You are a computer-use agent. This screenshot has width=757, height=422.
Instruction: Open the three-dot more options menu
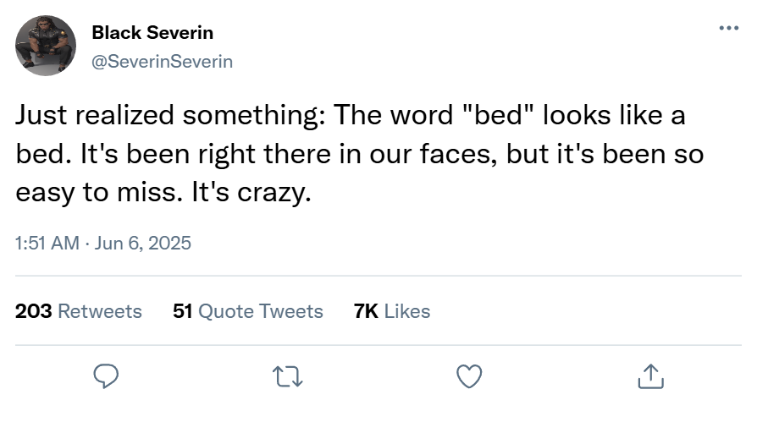728,28
